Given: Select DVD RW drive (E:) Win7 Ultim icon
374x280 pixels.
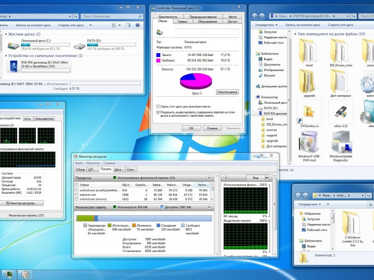Looking at the screenshot, I should [x=14, y=66].
